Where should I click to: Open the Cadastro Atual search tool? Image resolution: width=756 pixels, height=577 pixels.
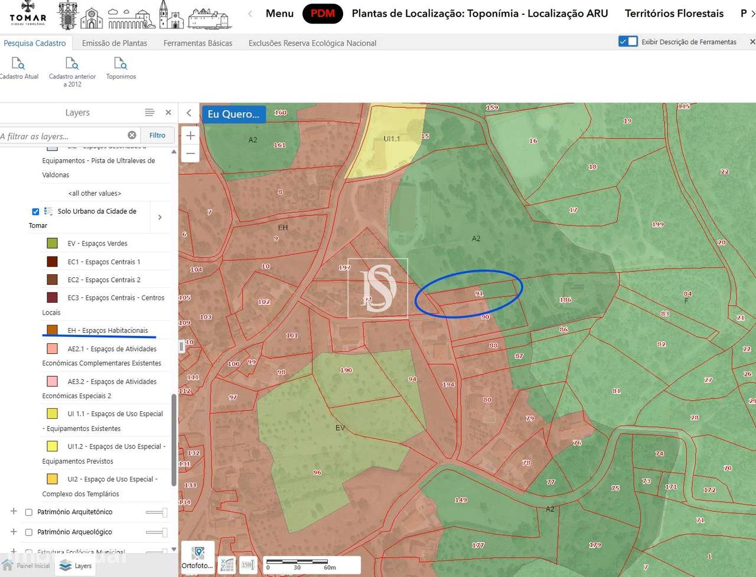pos(18,68)
